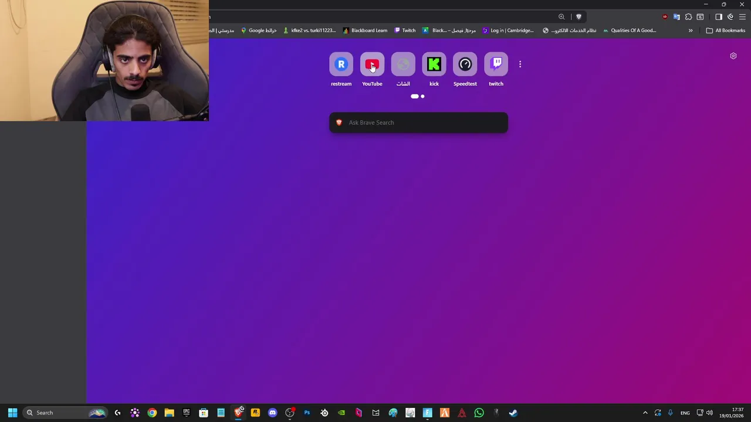
Task: Click the zoom magnifier icon in address bar
Action: [561, 16]
